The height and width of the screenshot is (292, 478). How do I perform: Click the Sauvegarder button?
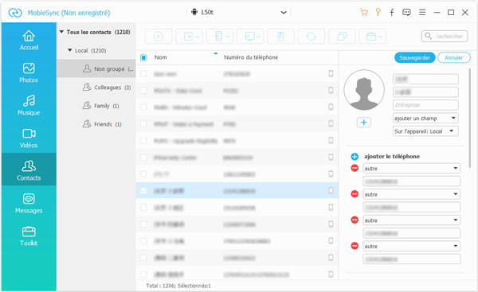pos(414,57)
